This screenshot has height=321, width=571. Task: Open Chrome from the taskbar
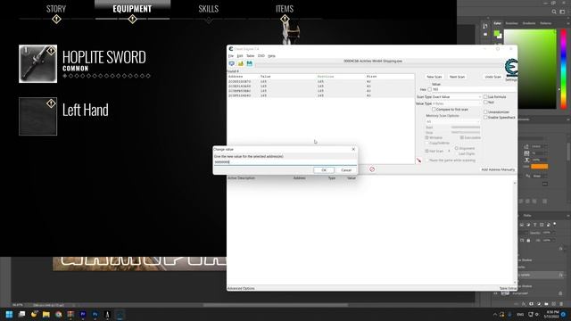tap(58, 314)
